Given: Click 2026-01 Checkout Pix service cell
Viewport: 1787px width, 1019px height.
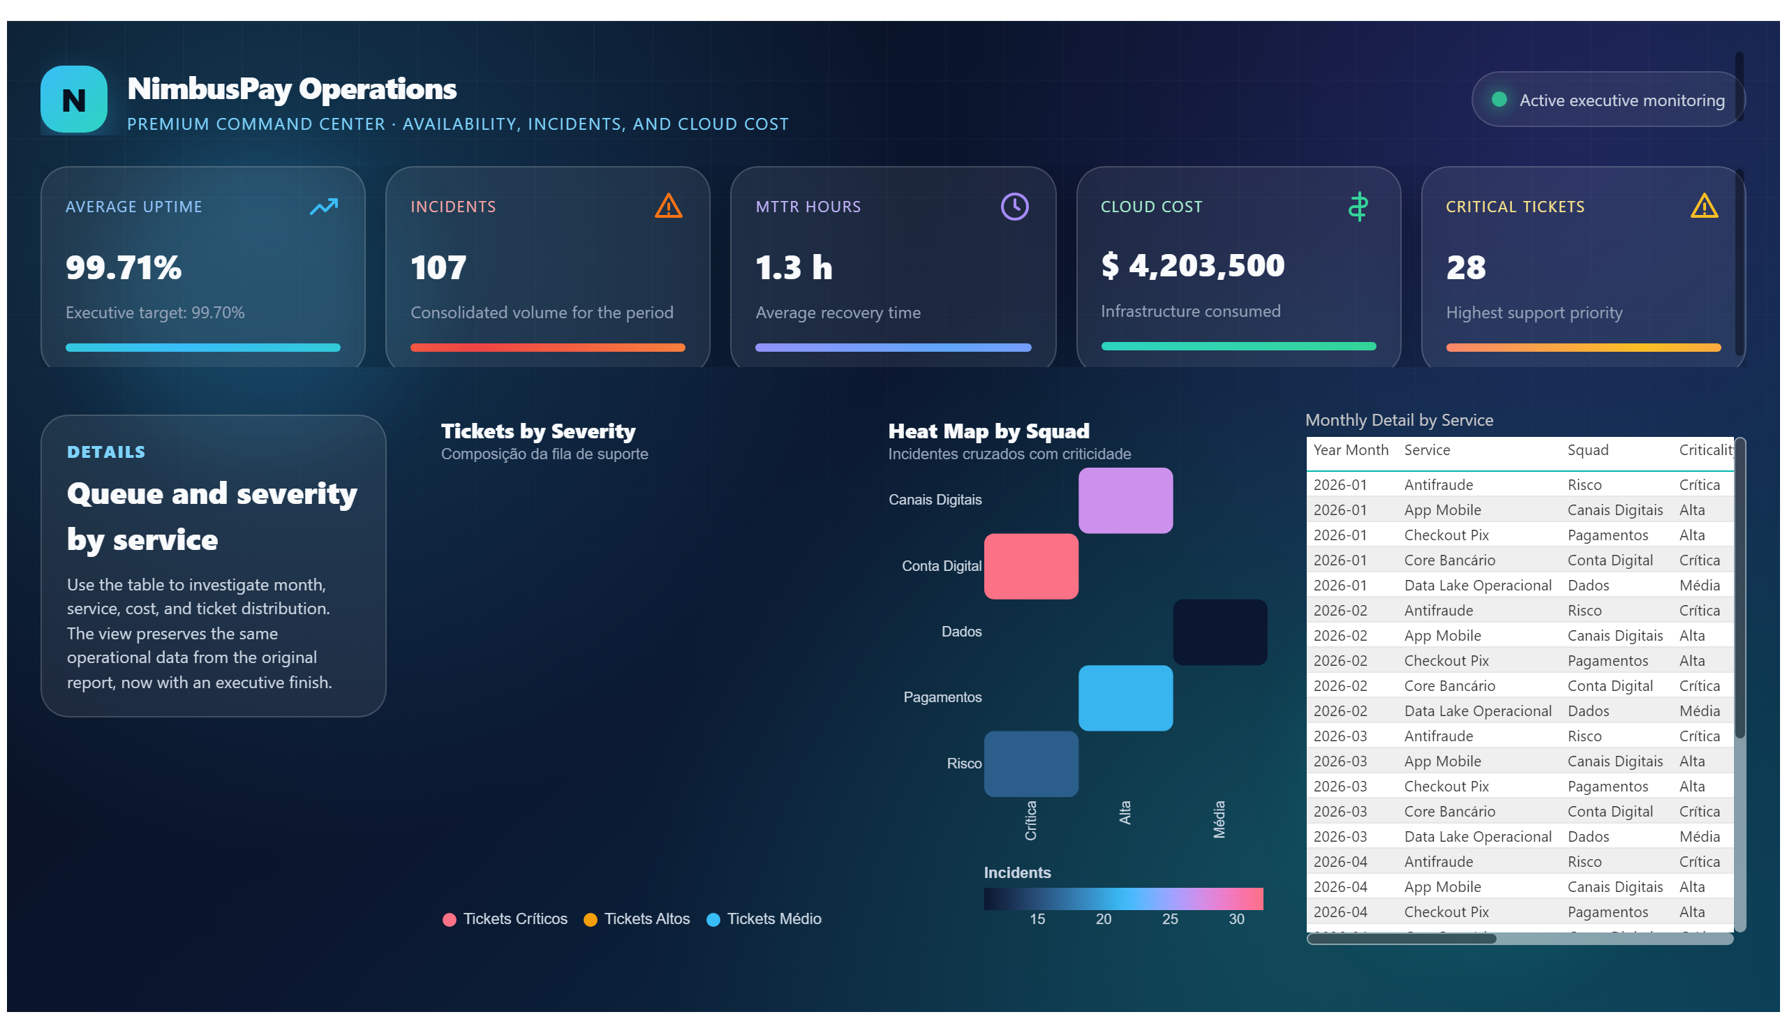Looking at the screenshot, I should (1446, 535).
